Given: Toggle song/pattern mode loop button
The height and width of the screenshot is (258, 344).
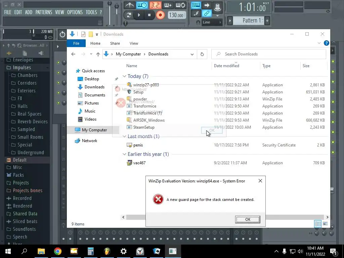Looking at the screenshot, I should (129, 15).
